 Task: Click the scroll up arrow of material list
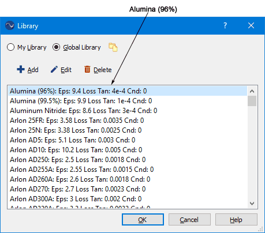tap(252, 91)
